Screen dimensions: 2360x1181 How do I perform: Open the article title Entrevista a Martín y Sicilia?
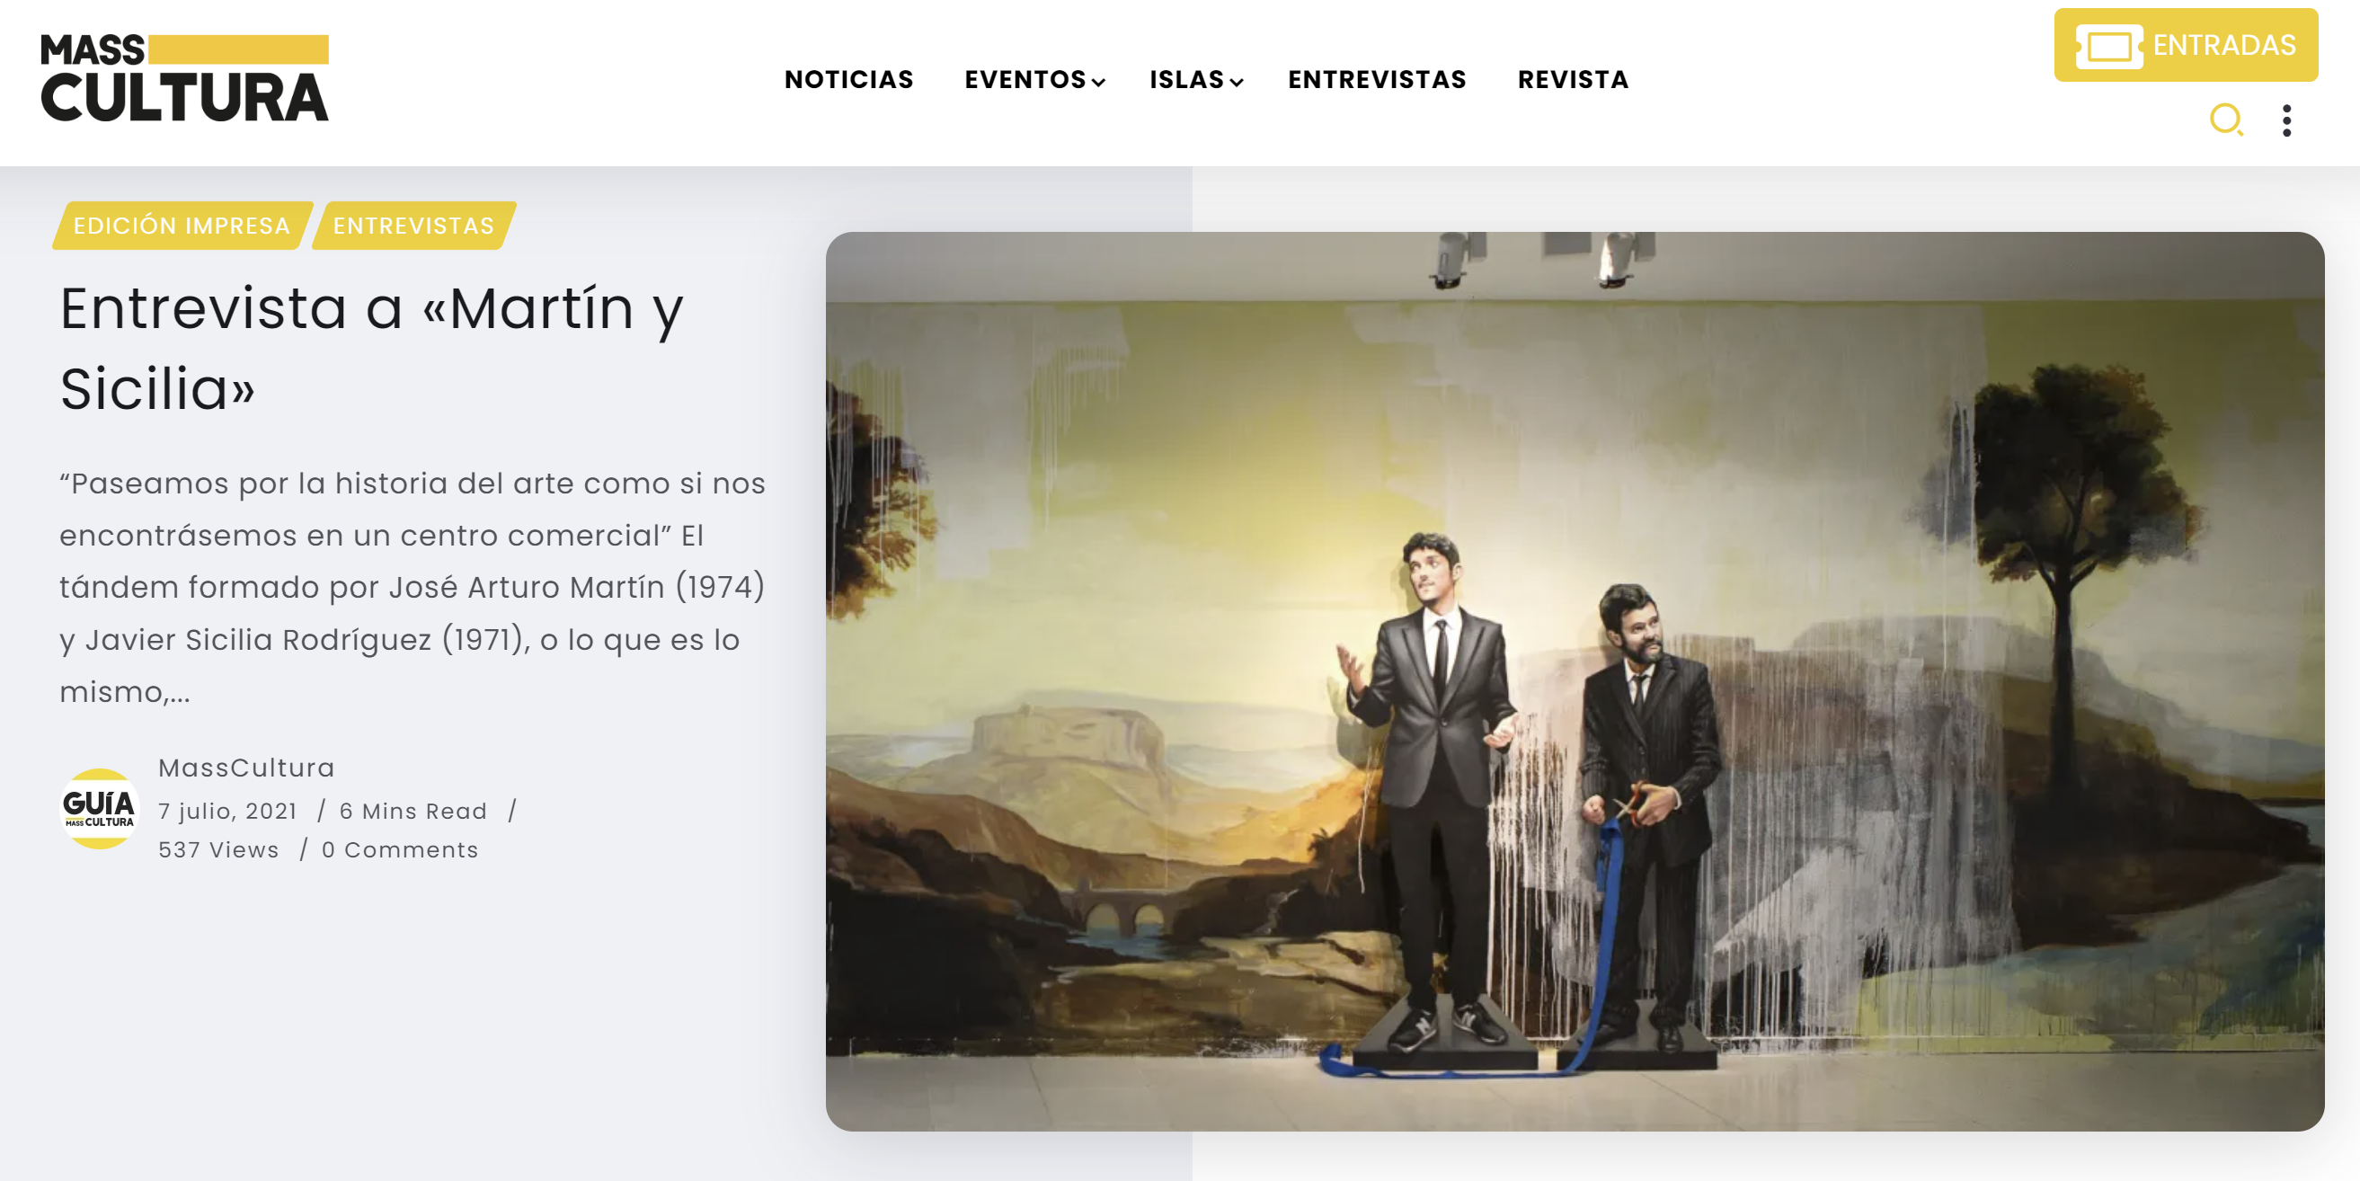click(372, 348)
